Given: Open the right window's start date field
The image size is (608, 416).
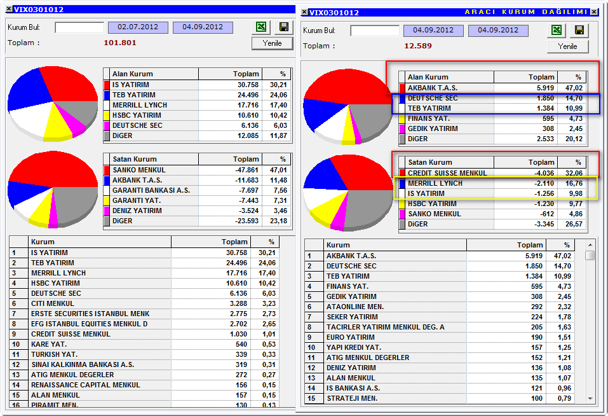Looking at the screenshot, I should coord(433,31).
